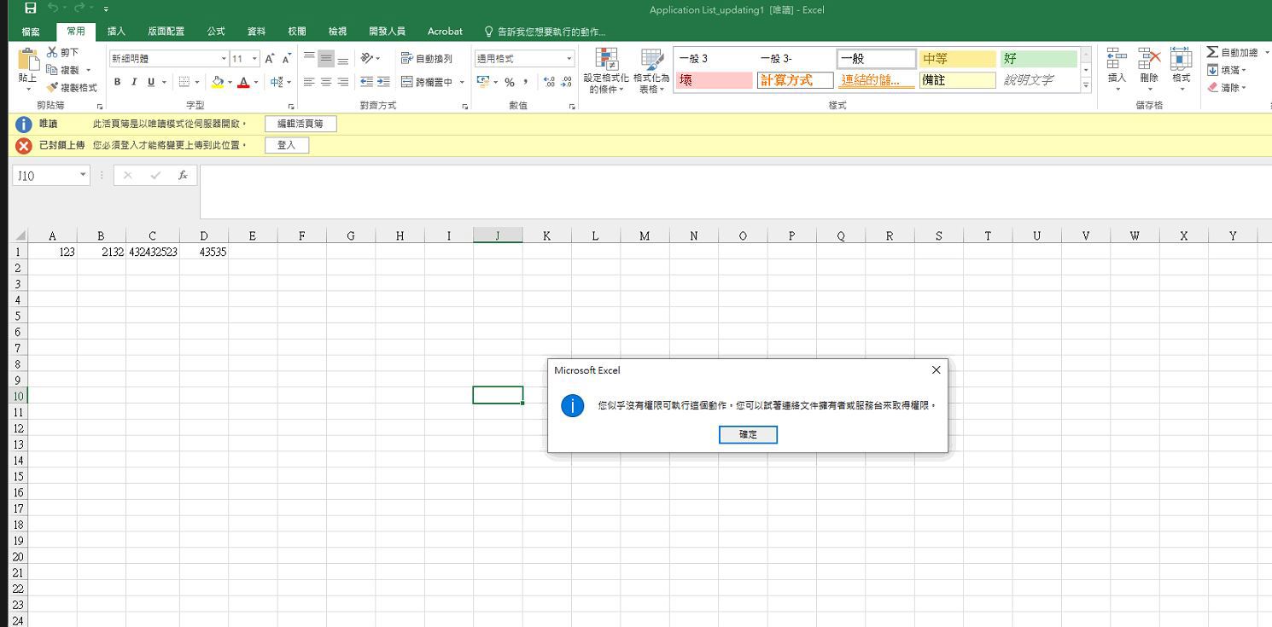Apply percent style (%)
This screenshot has height=627, width=1272.
tap(510, 82)
